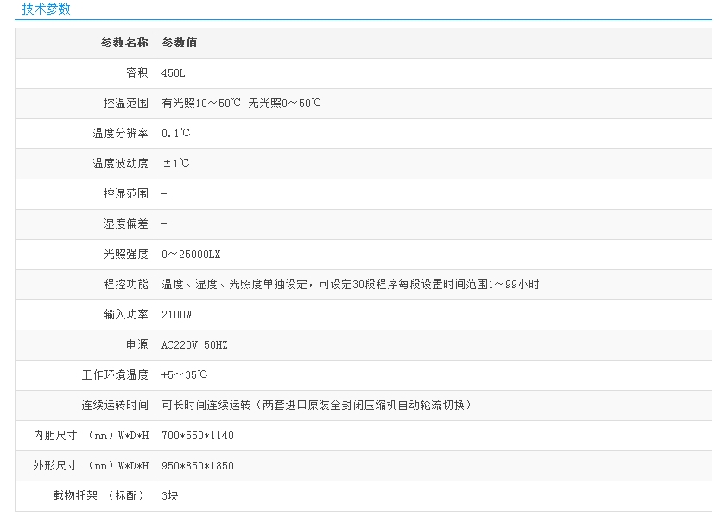Viewport: 722px width, 516px height.
Task: Select inner dimensions 700*550*1140
Action: pyautogui.click(x=198, y=435)
